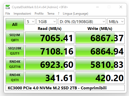The image size is (129, 96).
Task: Open the Lingua (Language) menu
Action: pyautogui.click(x=75, y=14)
